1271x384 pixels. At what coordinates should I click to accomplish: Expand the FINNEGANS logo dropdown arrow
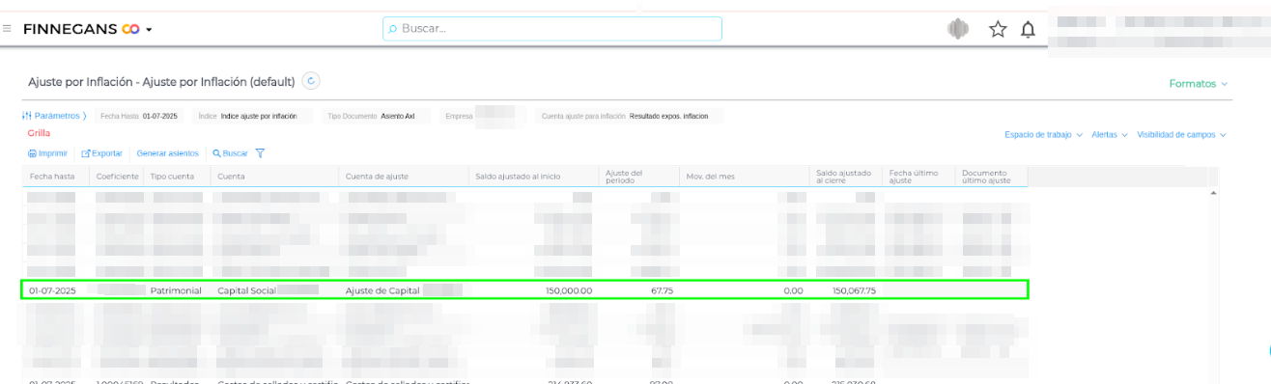click(149, 30)
